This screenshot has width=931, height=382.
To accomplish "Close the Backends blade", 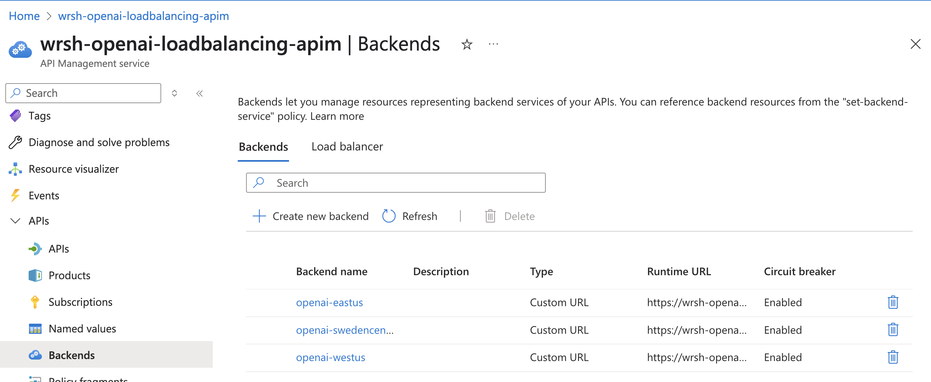I will point(915,44).
